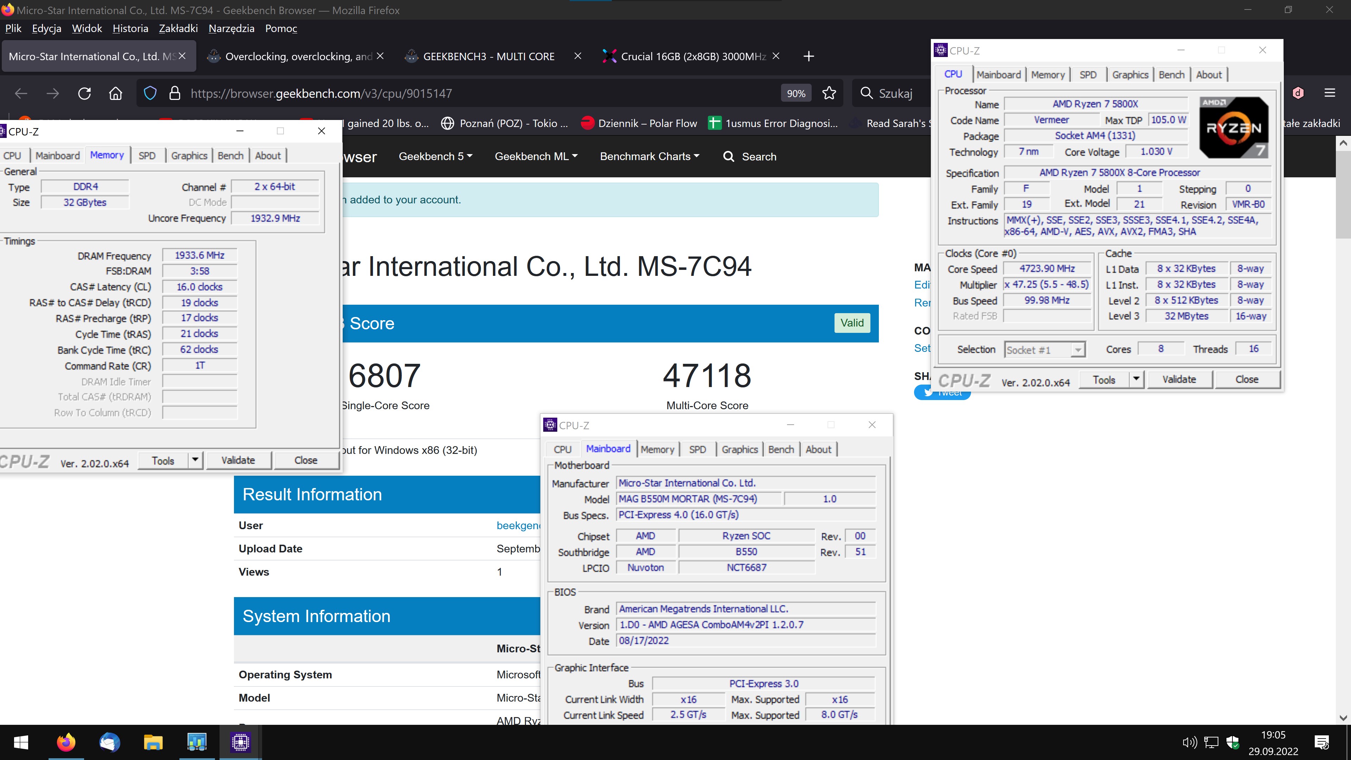
Task: Open File Explorer from the taskbar
Action: pos(153,742)
